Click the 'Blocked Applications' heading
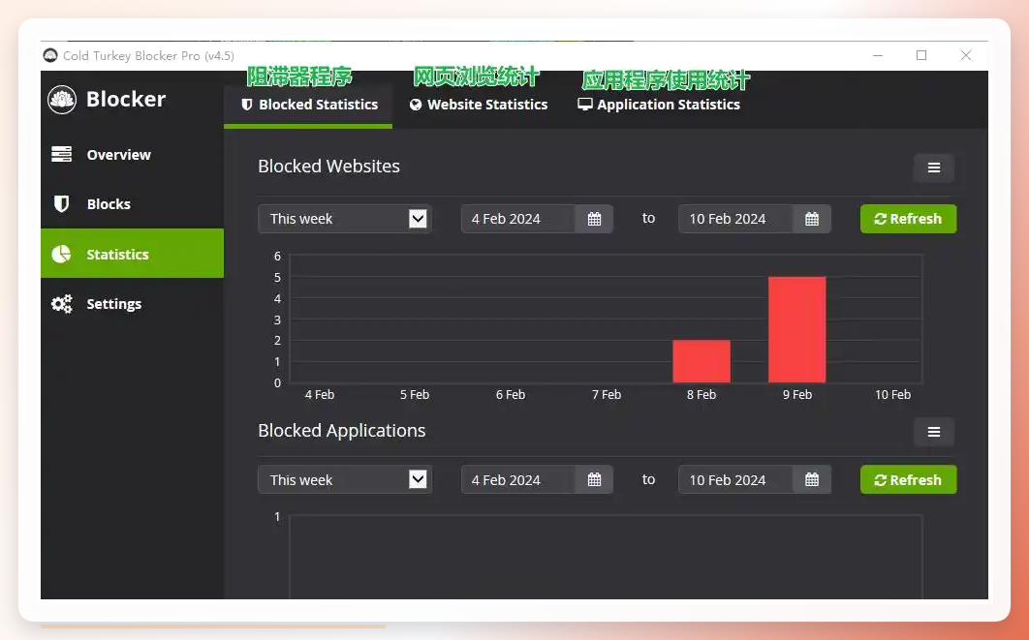This screenshot has height=640, width=1029. (342, 431)
